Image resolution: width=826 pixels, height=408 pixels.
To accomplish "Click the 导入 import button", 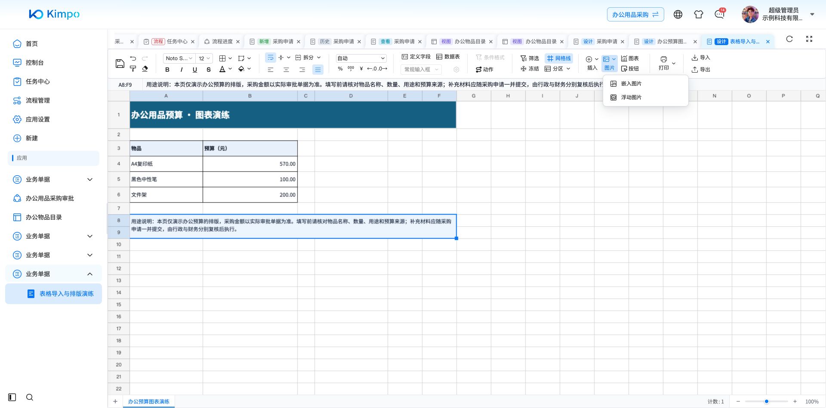I will (x=701, y=58).
